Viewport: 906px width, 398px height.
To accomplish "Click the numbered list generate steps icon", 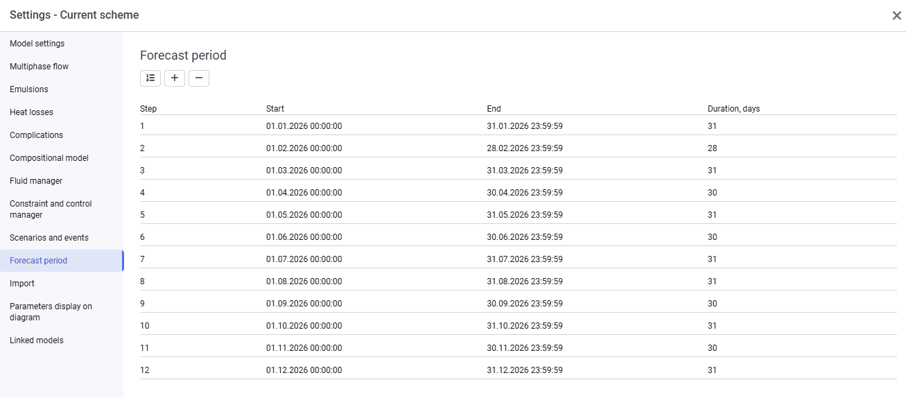I will point(150,78).
